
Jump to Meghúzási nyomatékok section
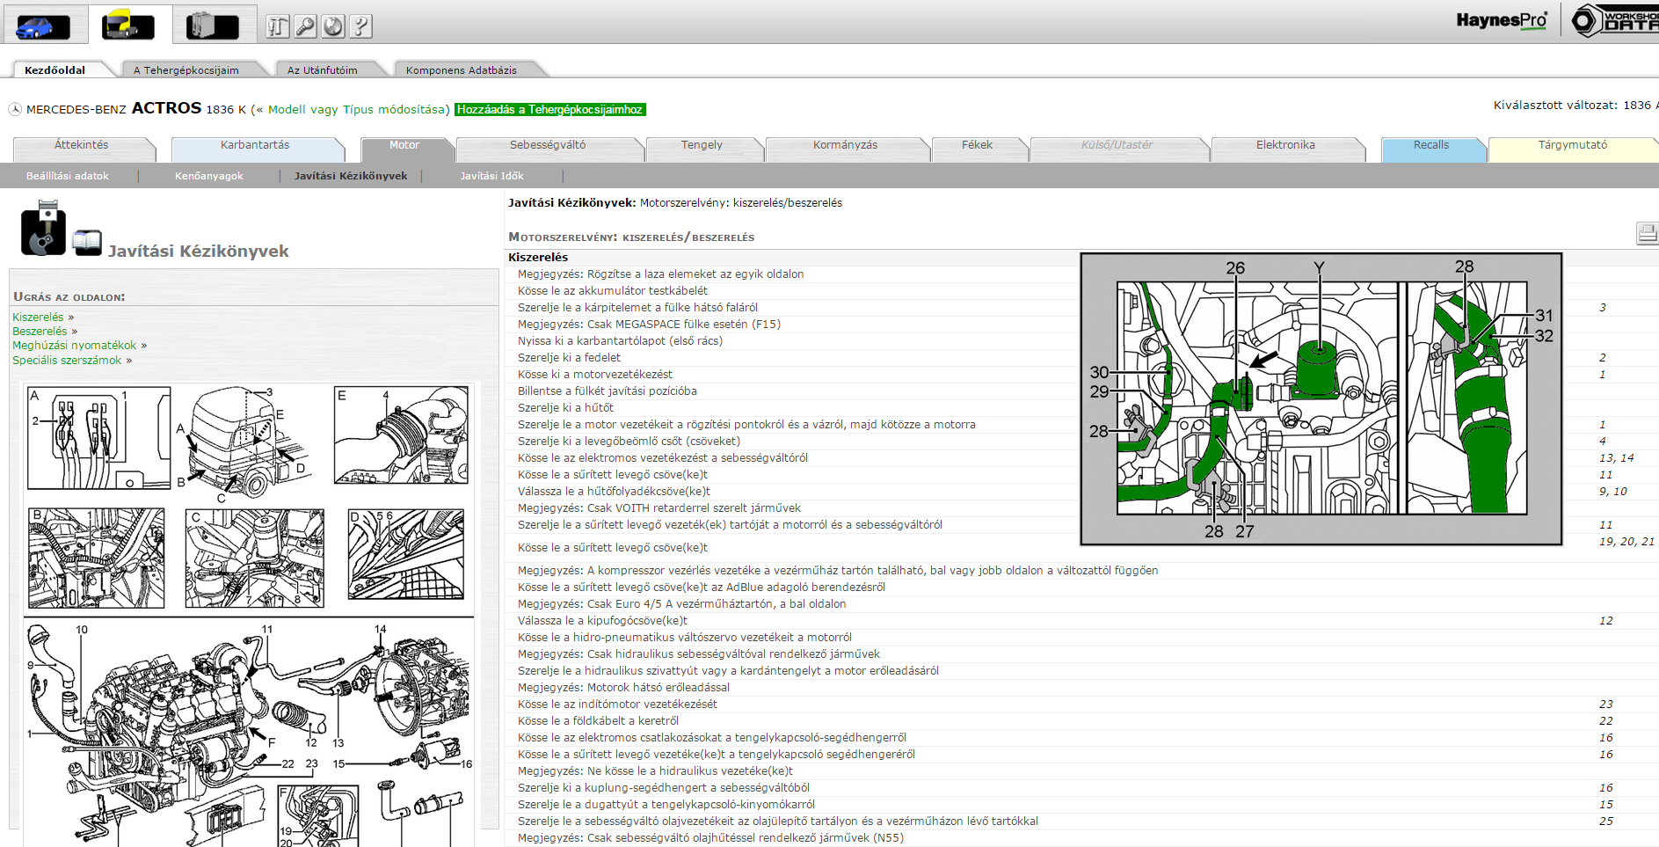(x=75, y=346)
